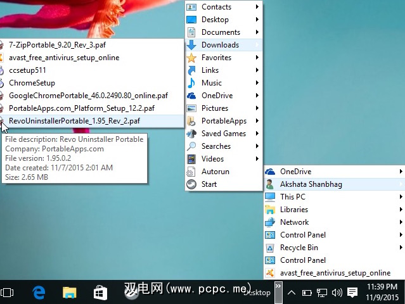Click the Autorun file icon

[191, 172]
